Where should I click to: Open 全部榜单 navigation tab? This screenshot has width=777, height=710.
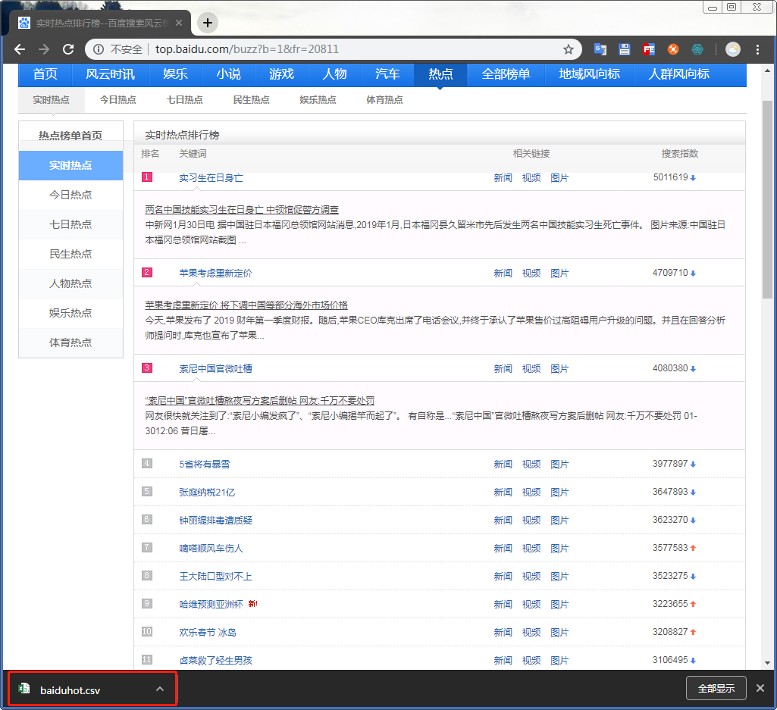coord(506,74)
